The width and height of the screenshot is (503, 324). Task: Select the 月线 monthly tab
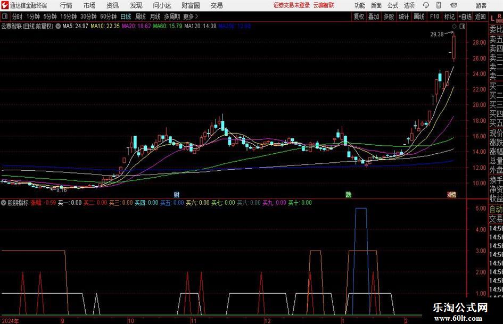coord(155,16)
